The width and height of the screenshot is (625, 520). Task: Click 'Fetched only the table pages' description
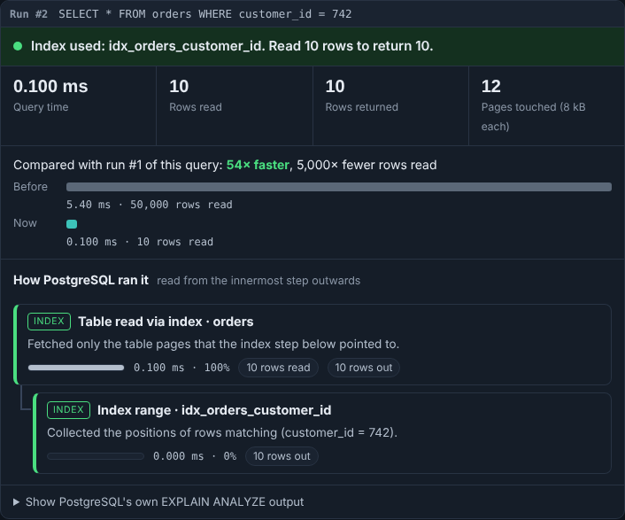pyautogui.click(x=213, y=344)
